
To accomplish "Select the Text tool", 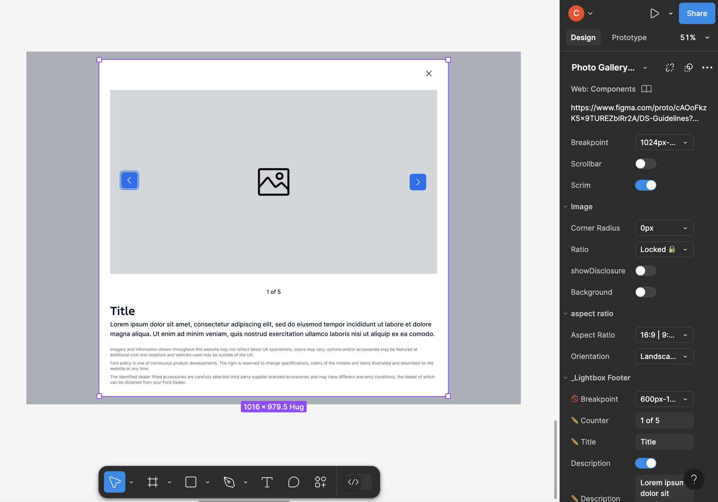I will 267,482.
